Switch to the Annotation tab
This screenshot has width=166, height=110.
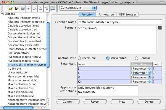click(x=106, y=14)
